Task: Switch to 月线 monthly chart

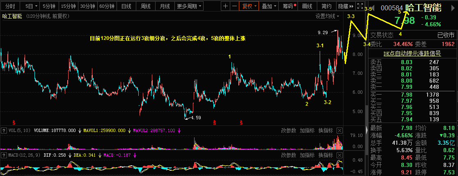Action: click(165, 6)
